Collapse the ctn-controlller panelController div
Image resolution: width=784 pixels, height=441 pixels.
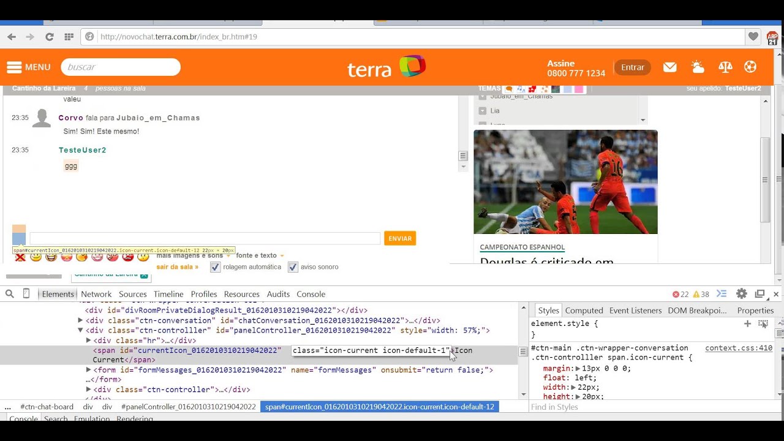[x=80, y=330]
